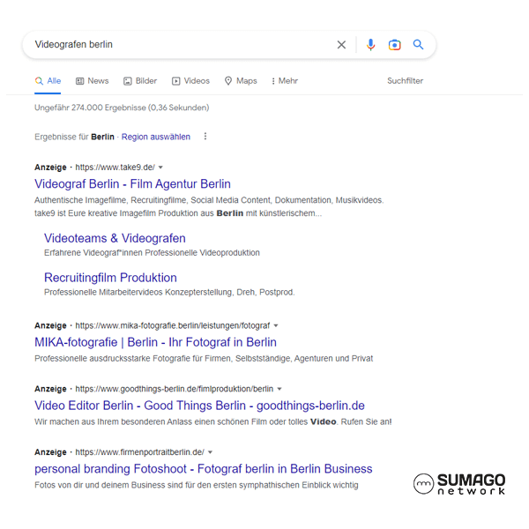Switch to the Bilder tab
Image resolution: width=529 pixels, height=529 pixels.
[x=140, y=81]
